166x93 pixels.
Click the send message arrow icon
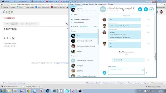(x=146, y=73)
